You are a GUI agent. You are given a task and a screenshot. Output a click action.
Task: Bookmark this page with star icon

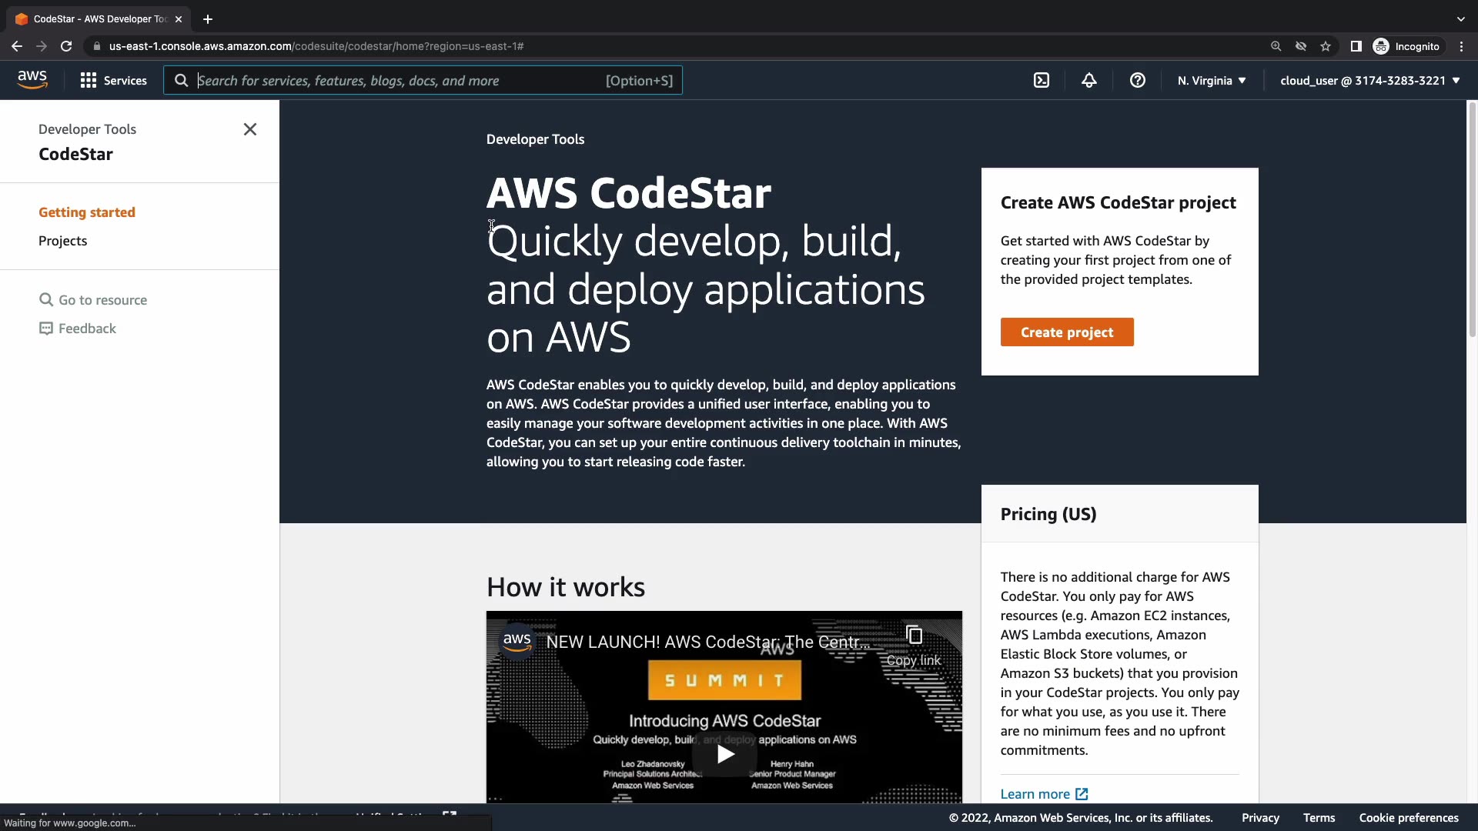pos(1325,46)
